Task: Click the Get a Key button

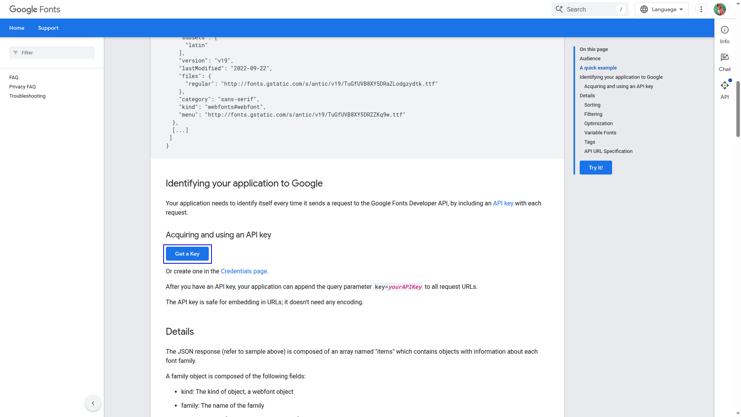Action: [x=187, y=254]
